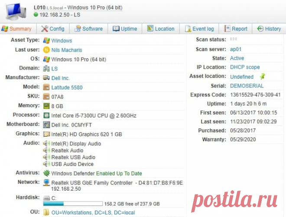The width and height of the screenshot is (286, 217).
Task: Open the Latitude 5580 model link
Action: (x=67, y=87)
